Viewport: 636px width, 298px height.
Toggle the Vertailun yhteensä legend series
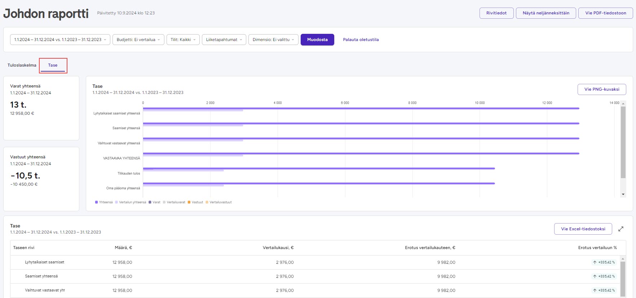coord(131,202)
